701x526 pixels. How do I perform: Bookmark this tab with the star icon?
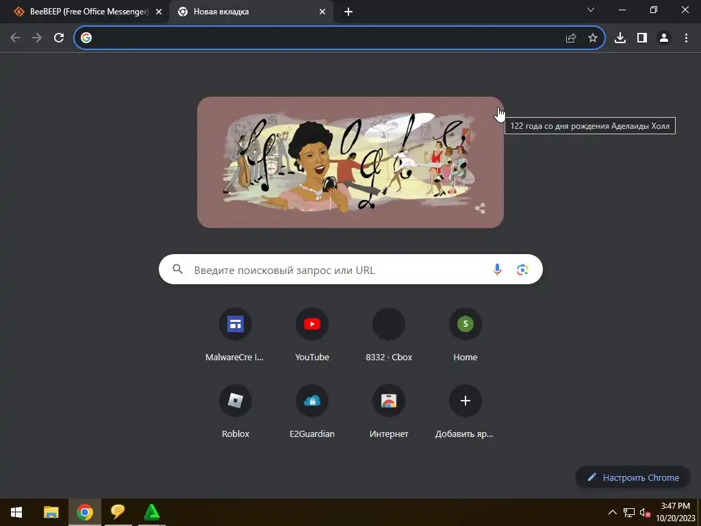tap(593, 38)
